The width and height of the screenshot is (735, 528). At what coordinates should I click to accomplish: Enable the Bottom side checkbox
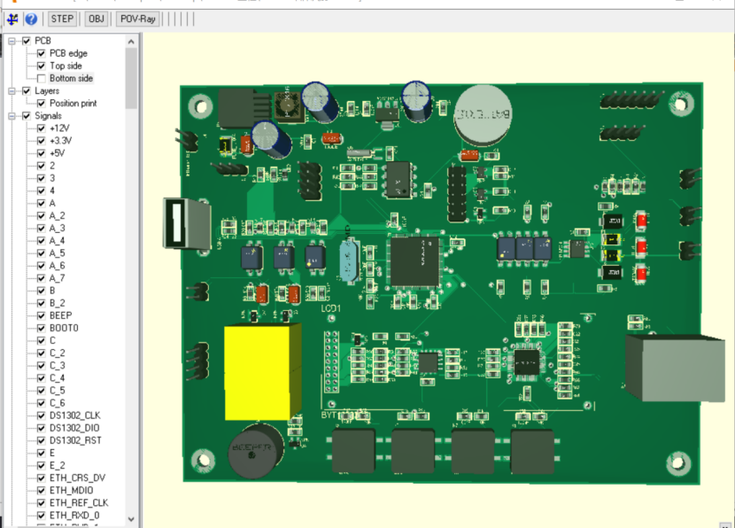(x=42, y=78)
